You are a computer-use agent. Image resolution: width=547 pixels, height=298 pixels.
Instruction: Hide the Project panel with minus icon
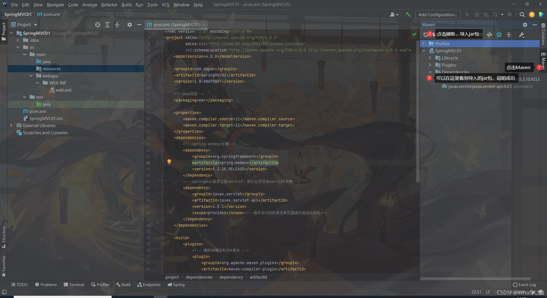(x=139, y=25)
